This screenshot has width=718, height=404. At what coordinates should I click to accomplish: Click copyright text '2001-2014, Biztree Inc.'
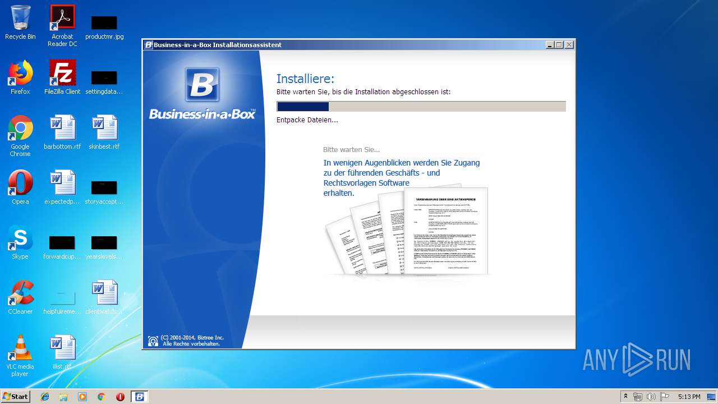pos(192,337)
